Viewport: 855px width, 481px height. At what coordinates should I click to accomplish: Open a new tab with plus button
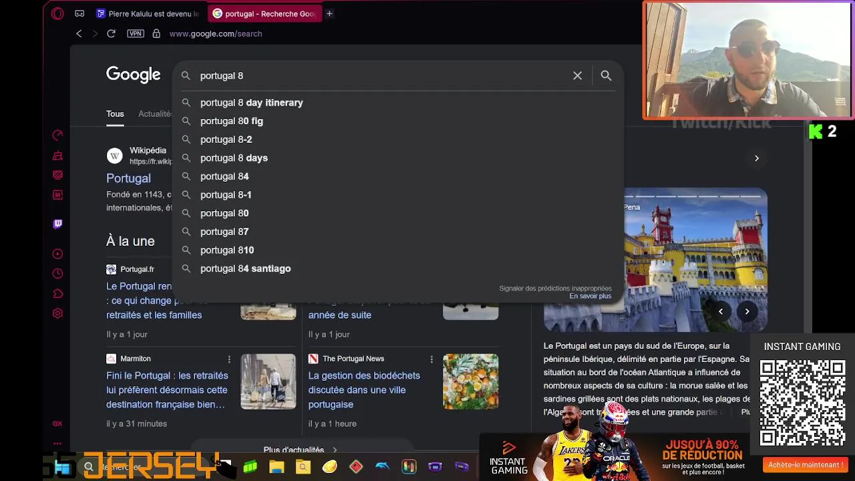tap(329, 13)
